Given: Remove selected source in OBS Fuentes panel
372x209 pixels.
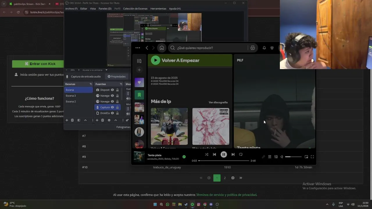Looking at the screenshot, I should click(103, 120).
